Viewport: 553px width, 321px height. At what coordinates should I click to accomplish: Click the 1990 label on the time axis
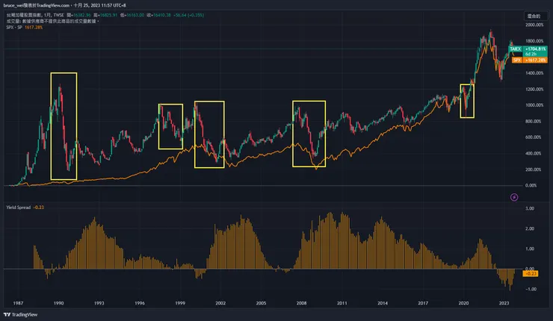pos(58,303)
